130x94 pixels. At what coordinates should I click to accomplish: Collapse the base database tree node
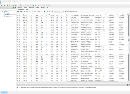pos(1,11)
